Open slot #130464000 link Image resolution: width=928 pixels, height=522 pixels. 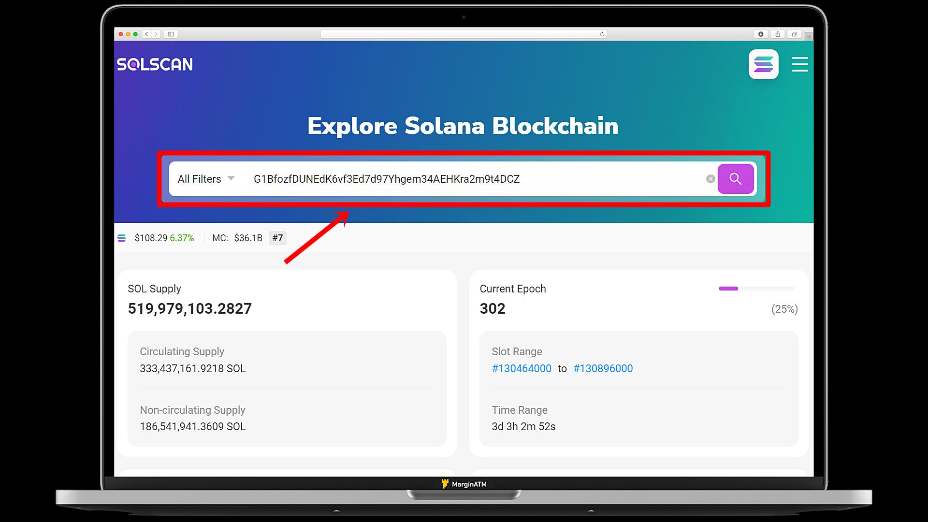[522, 368]
